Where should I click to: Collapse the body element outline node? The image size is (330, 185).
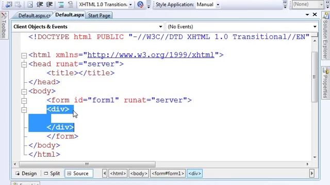coord(24,91)
